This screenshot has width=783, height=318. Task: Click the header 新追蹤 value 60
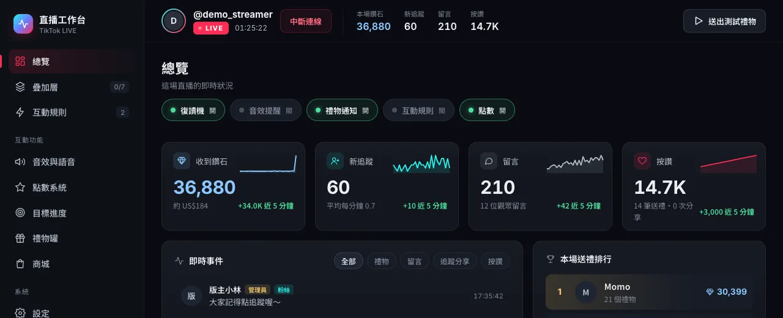coord(410,26)
